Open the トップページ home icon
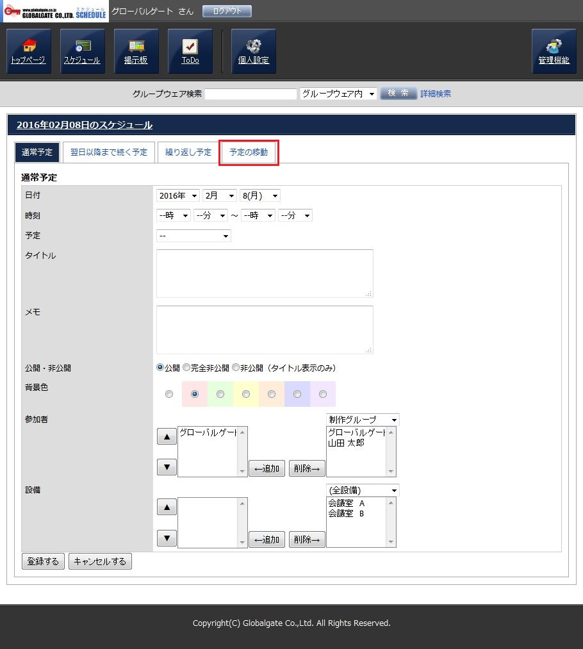 coord(28,51)
